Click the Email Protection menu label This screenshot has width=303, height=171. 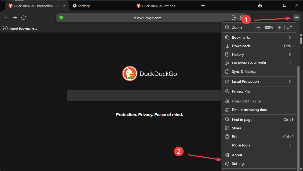(x=245, y=81)
